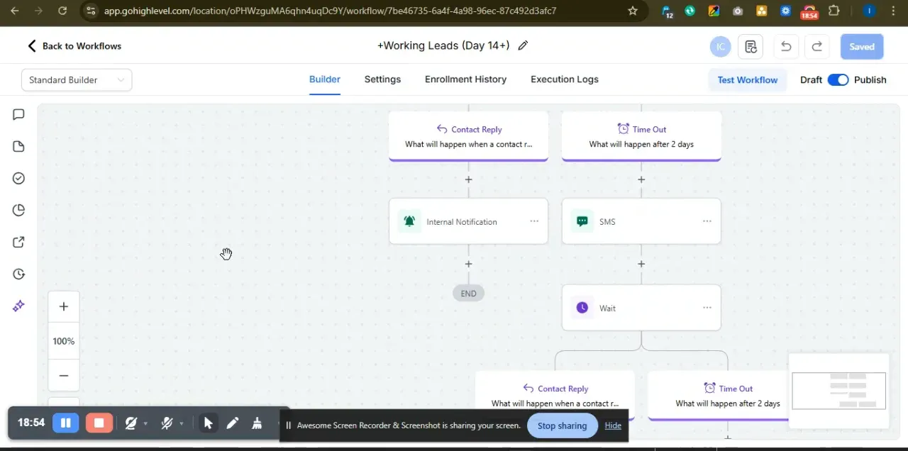The height and width of the screenshot is (451, 908).
Task: Select the lower Contact Reply branch card
Action: (555, 395)
